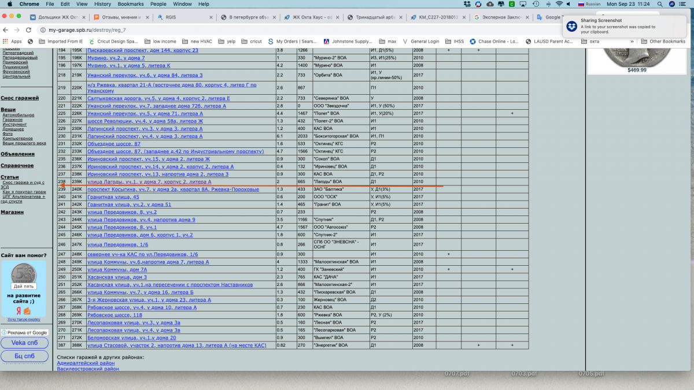Open the 'Cricut Design Space' bookmark
This screenshot has height=390, width=694.
113,42
